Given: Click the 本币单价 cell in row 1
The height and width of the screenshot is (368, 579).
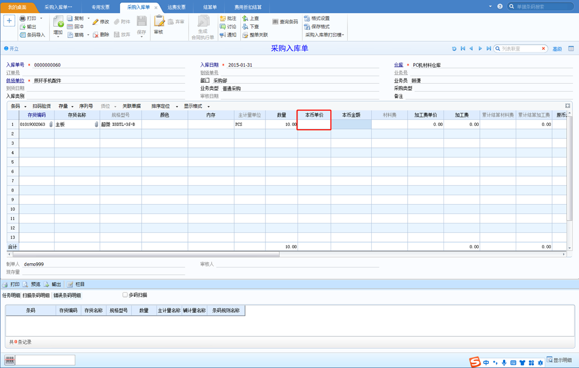Looking at the screenshot, I should click(x=314, y=124).
